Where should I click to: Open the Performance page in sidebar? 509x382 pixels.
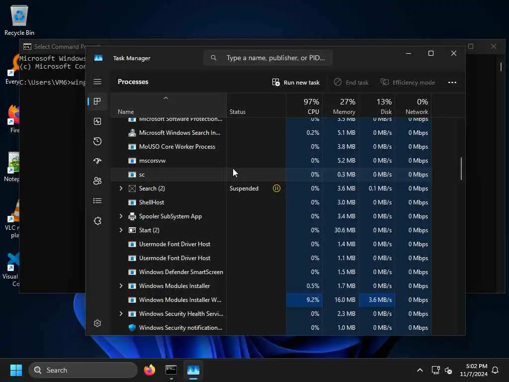97,121
